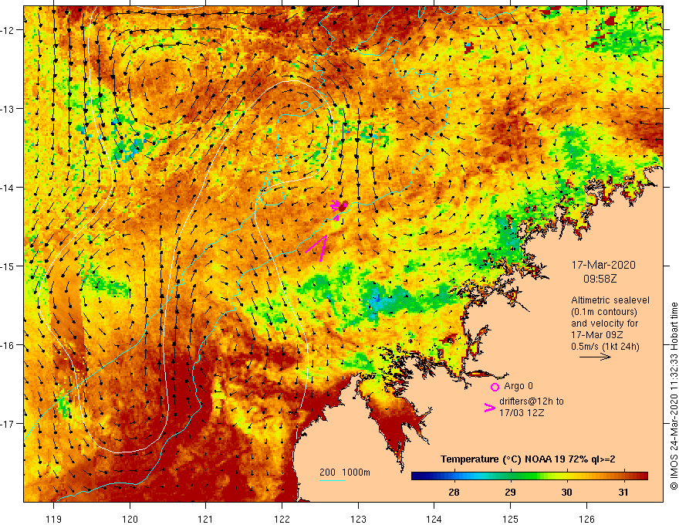
Task: Click the longitude axis label '123'
Action: point(358,519)
